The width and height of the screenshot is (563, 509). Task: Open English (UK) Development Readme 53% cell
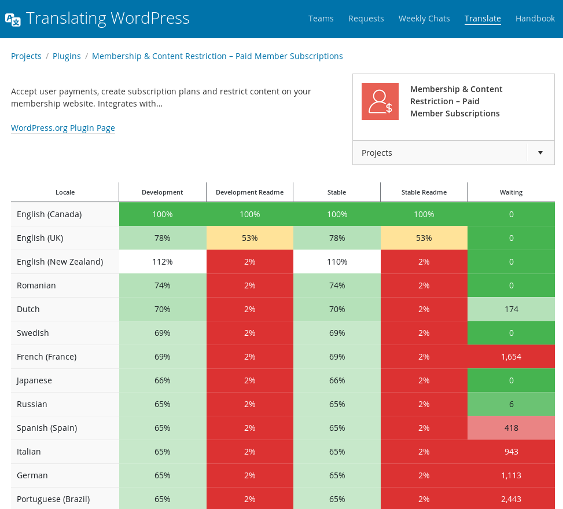click(x=250, y=238)
